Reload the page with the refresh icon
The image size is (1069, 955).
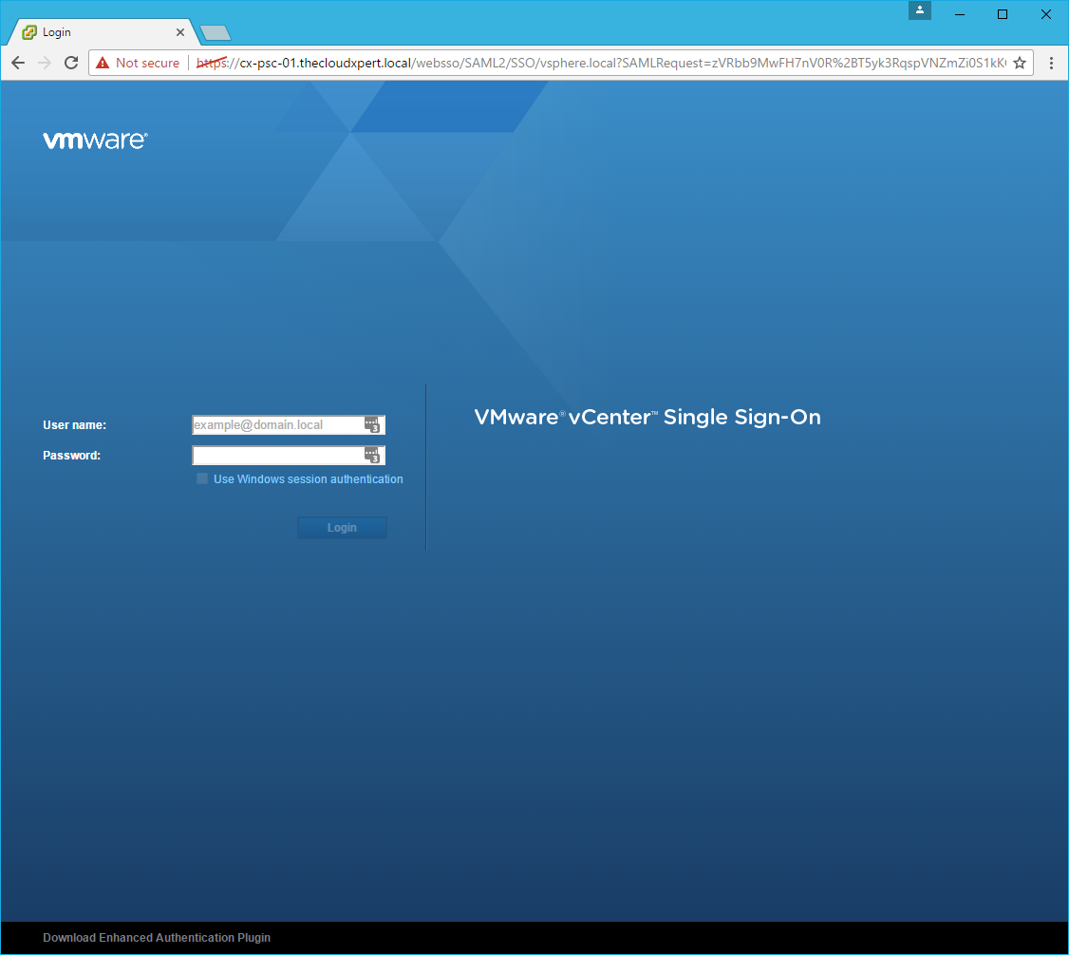coord(71,63)
